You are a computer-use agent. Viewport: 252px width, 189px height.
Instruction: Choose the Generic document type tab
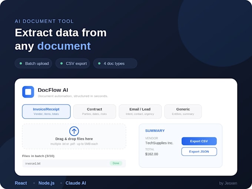(183, 112)
